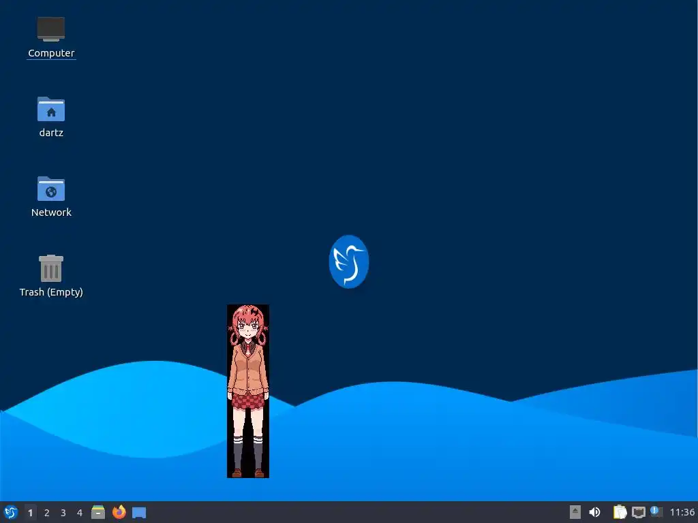Click the 'Network' icon label
Screen dimensions: 698x523
click(x=51, y=212)
